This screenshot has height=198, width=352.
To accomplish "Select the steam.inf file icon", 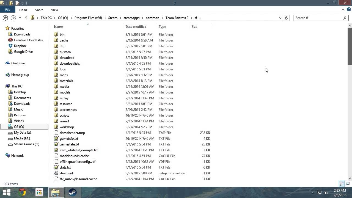I will [56, 173].
